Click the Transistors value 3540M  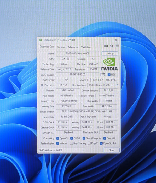tap(93, 69)
